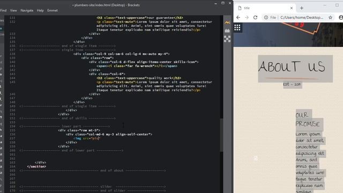The height and width of the screenshot is (193, 343).
Task: Bookmark this page with the star icon
Action: 330,17
